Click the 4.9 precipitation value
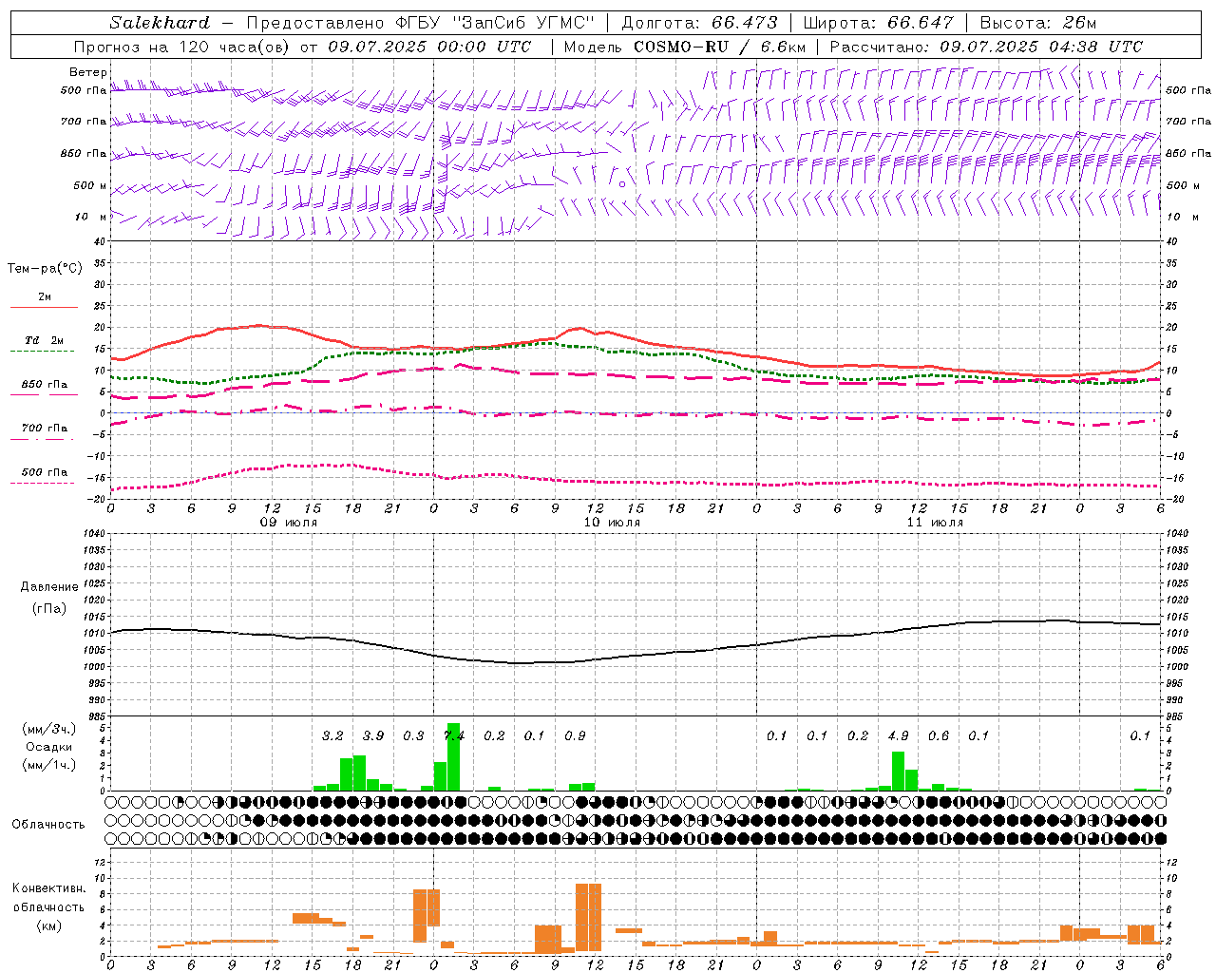The width and height of the screenshot is (1216, 973). coord(898,736)
